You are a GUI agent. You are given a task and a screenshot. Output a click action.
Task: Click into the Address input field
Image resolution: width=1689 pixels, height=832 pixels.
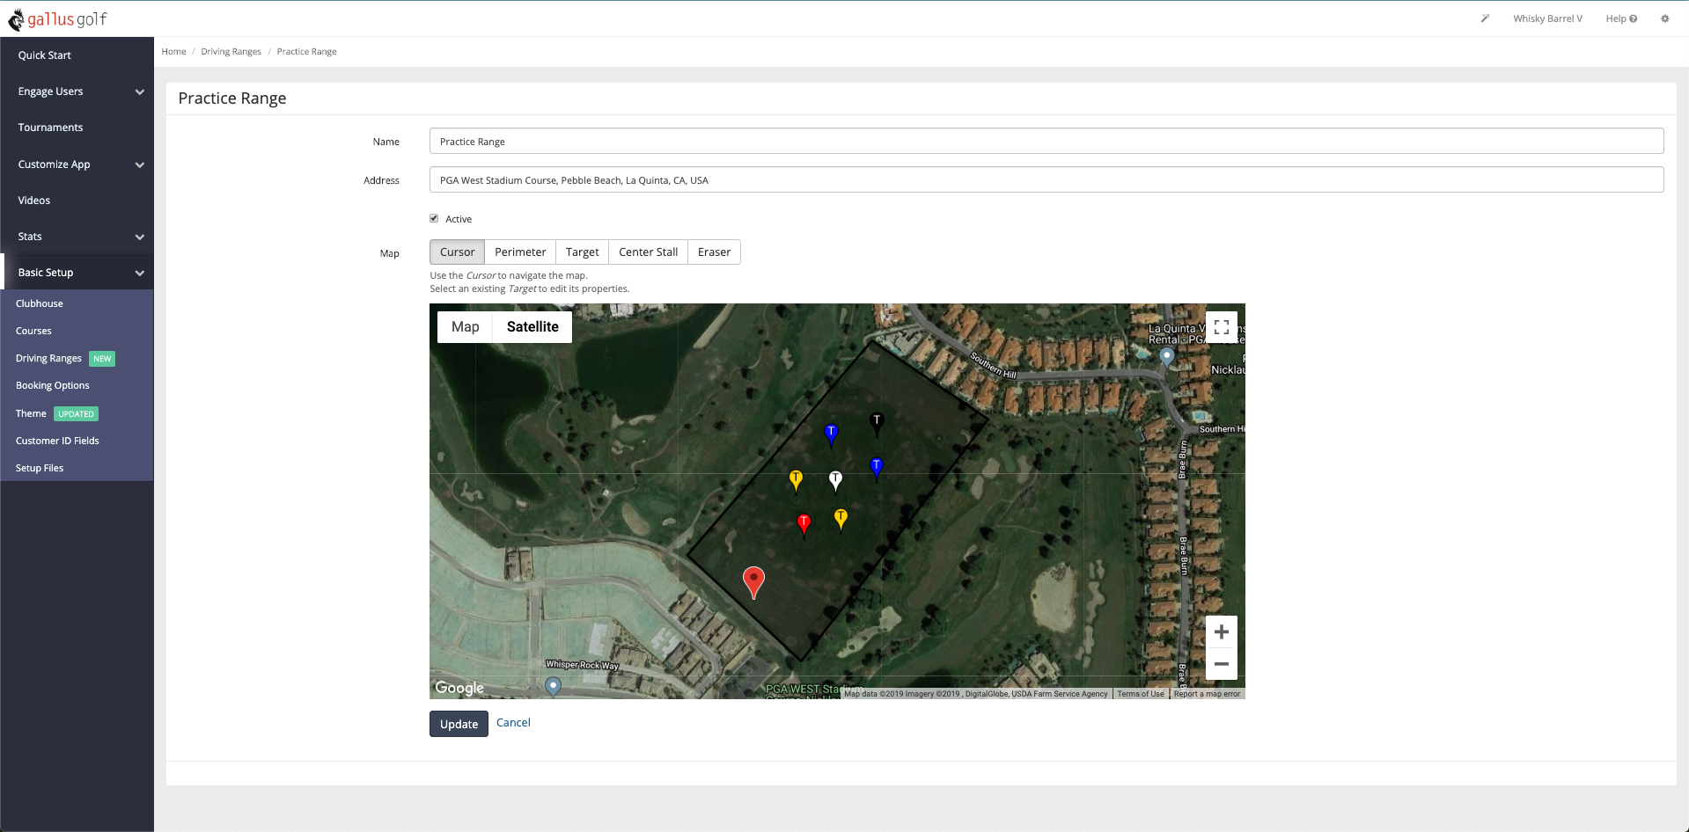coord(1046,180)
